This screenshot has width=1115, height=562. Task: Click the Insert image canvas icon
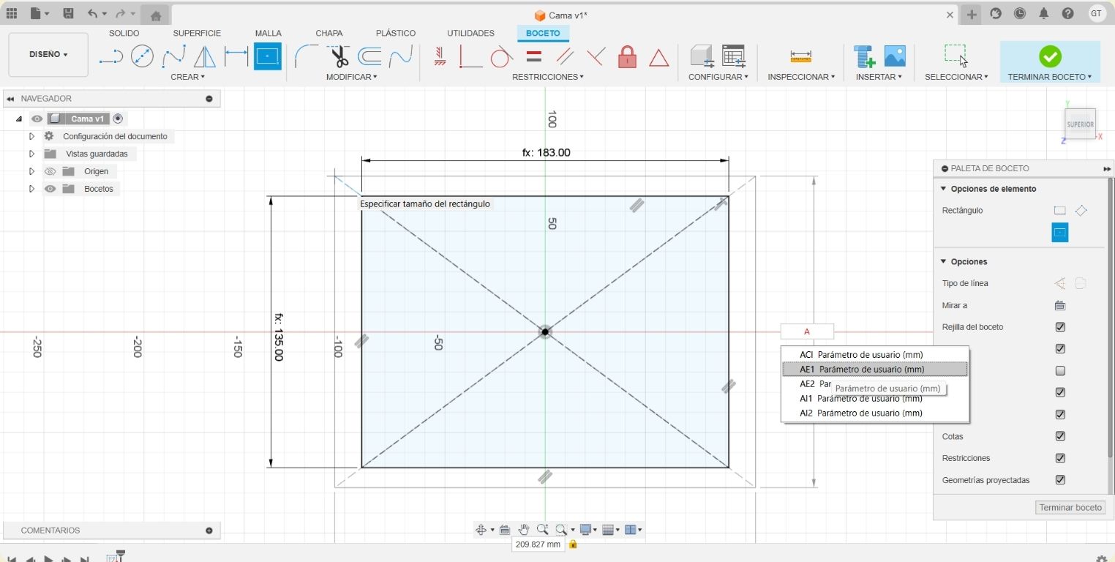(895, 56)
